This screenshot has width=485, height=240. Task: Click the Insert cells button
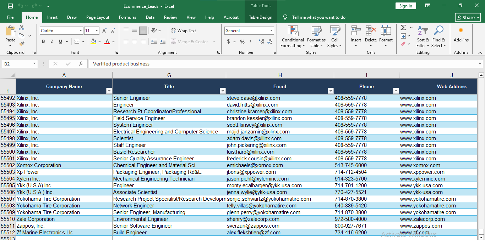pos(356,36)
